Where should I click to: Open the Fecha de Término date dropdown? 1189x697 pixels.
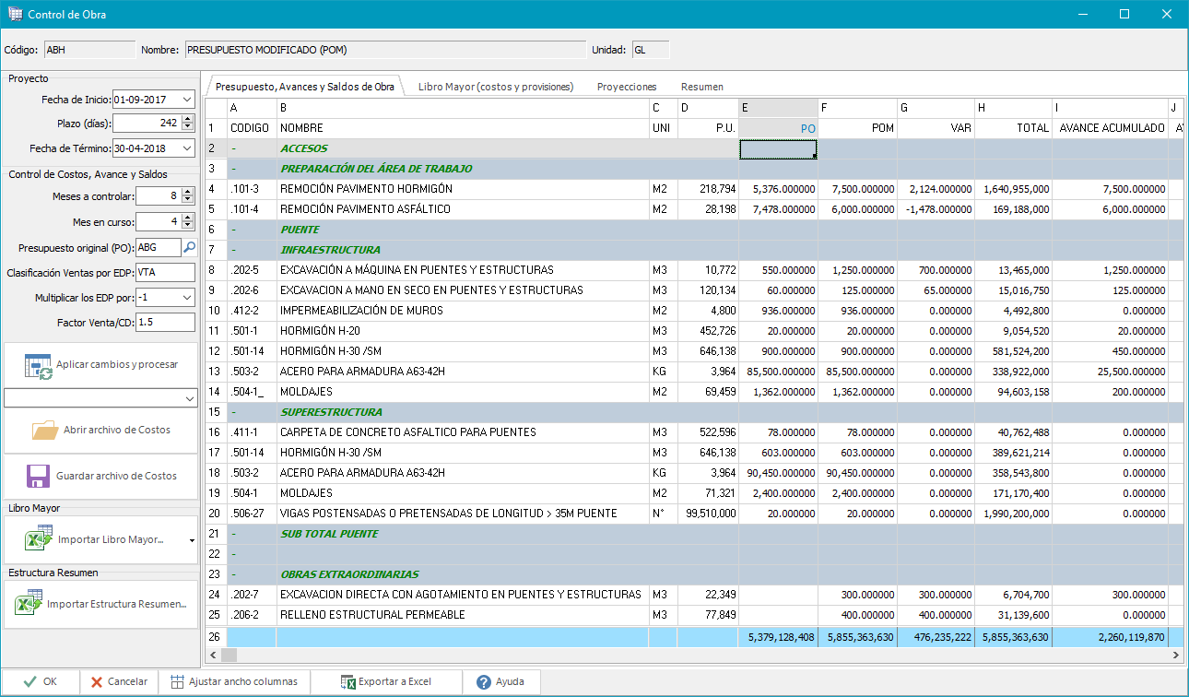pyautogui.click(x=187, y=148)
